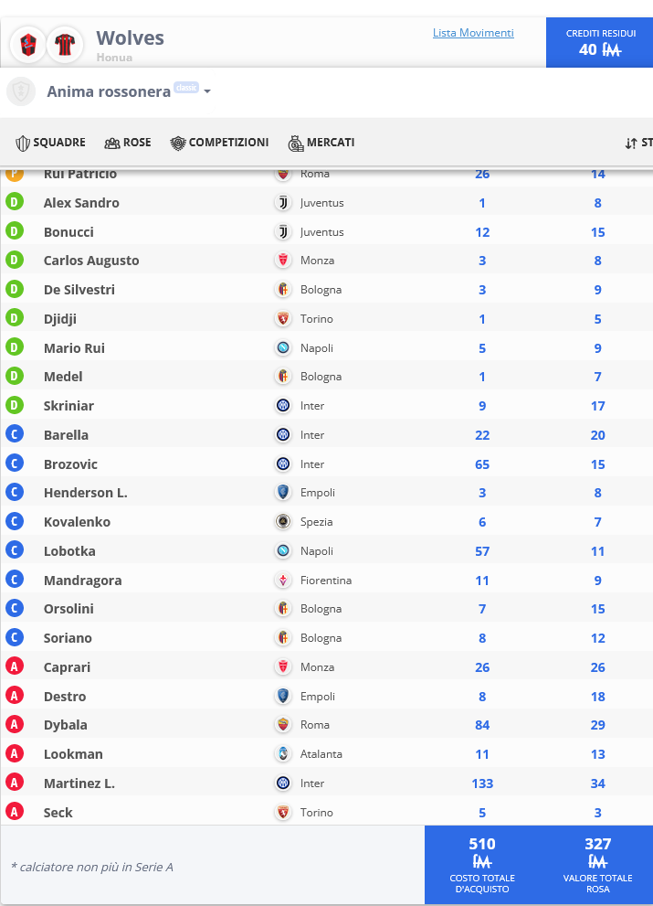The width and height of the screenshot is (653, 906).
Task: Open the Mercati menu
Action: point(321,143)
